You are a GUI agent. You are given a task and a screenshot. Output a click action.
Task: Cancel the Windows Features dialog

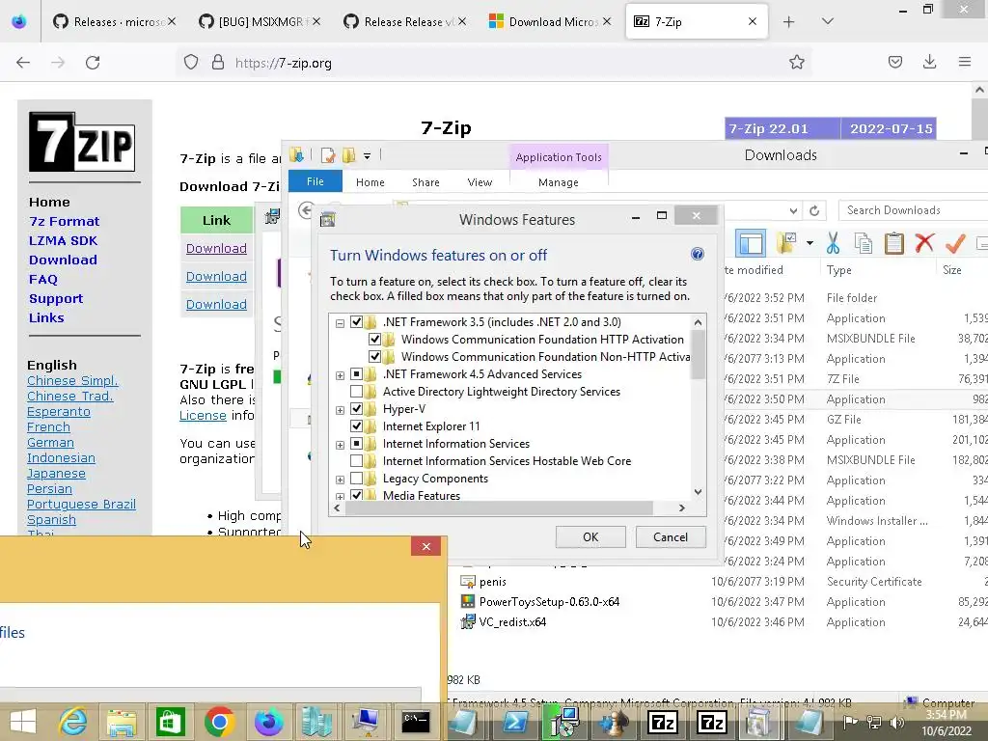(x=671, y=536)
